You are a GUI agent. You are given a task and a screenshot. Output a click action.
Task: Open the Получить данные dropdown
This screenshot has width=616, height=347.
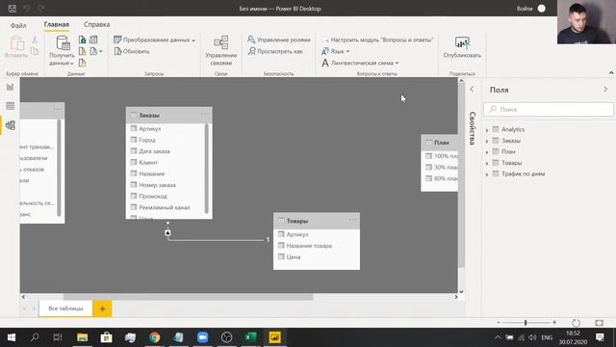[x=62, y=51]
